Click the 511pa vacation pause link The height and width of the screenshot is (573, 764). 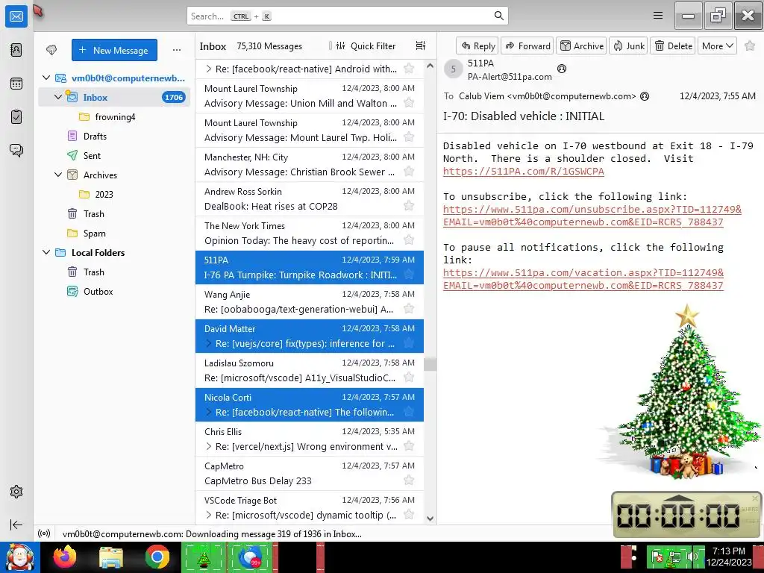click(x=583, y=279)
